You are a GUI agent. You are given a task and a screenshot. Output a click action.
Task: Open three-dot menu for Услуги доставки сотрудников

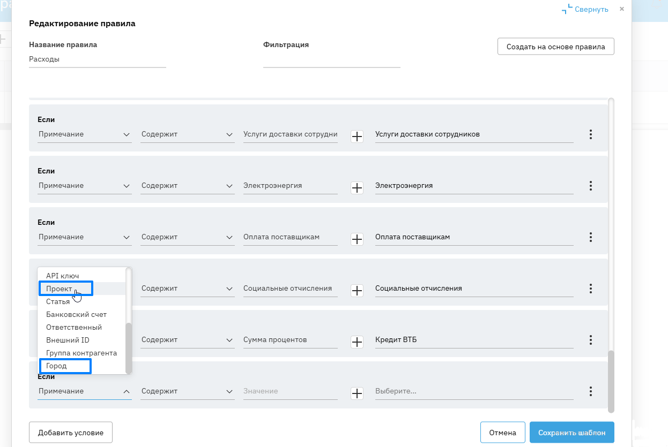590,134
